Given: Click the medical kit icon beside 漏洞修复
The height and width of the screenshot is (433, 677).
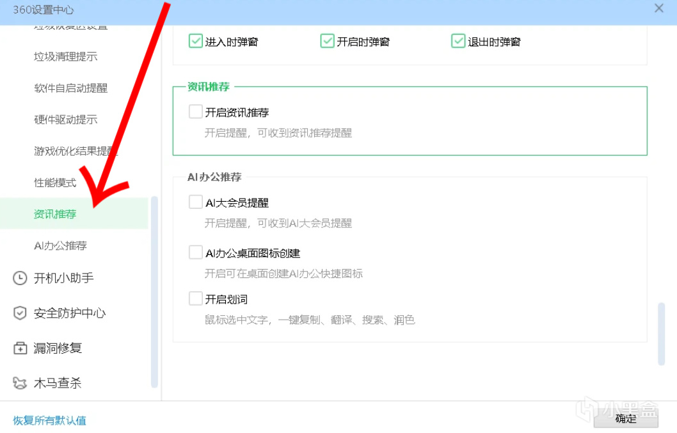Looking at the screenshot, I should coord(20,348).
